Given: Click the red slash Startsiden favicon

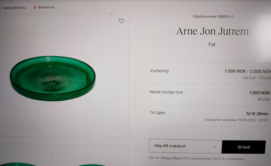Looking at the screenshot, I should (x=34, y=7).
